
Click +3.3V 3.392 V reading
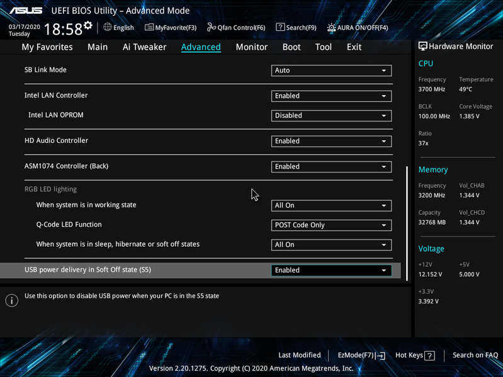point(428,301)
